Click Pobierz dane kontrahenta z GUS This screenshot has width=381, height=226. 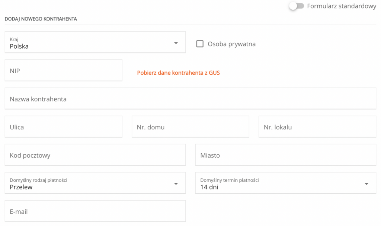click(178, 72)
